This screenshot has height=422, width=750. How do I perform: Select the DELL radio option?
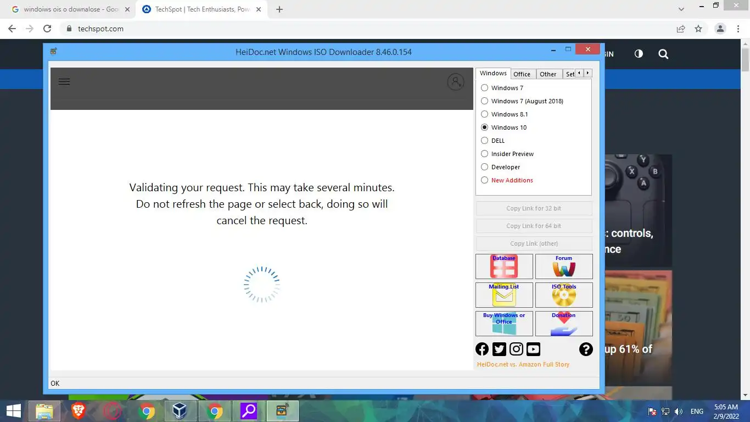click(492, 141)
